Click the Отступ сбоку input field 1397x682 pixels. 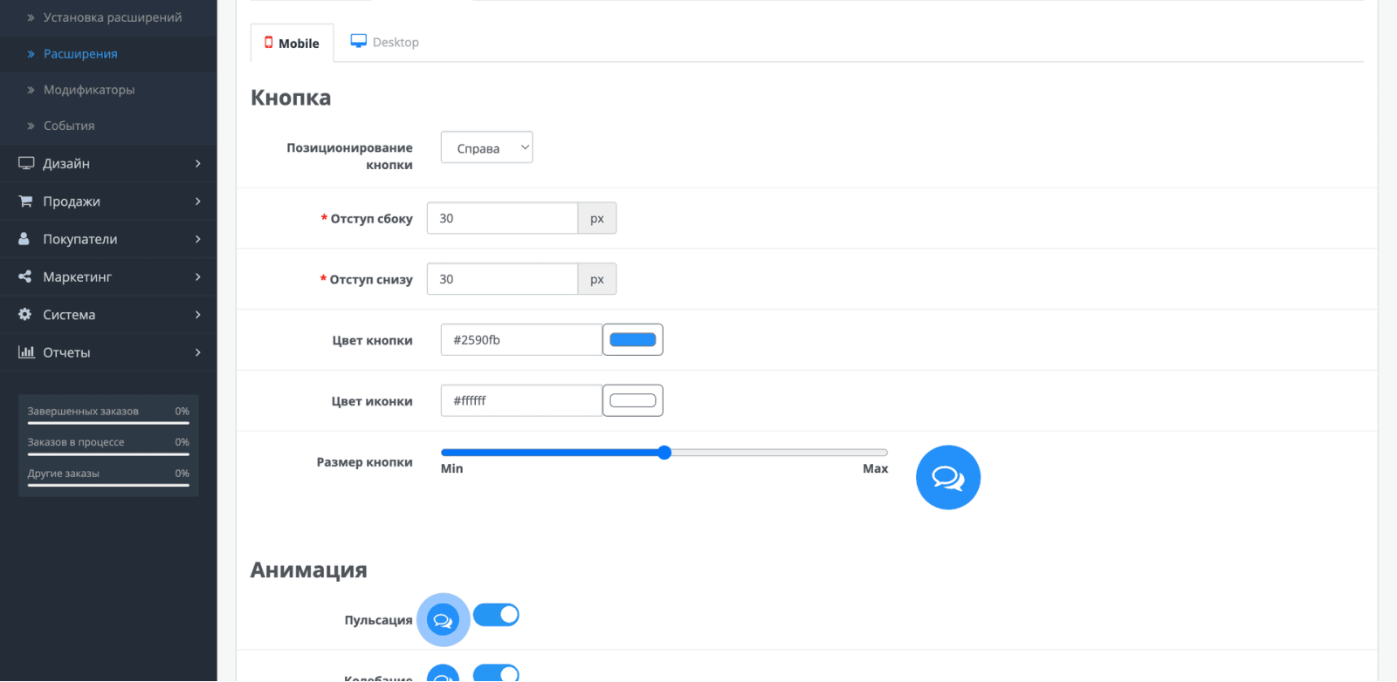[502, 218]
